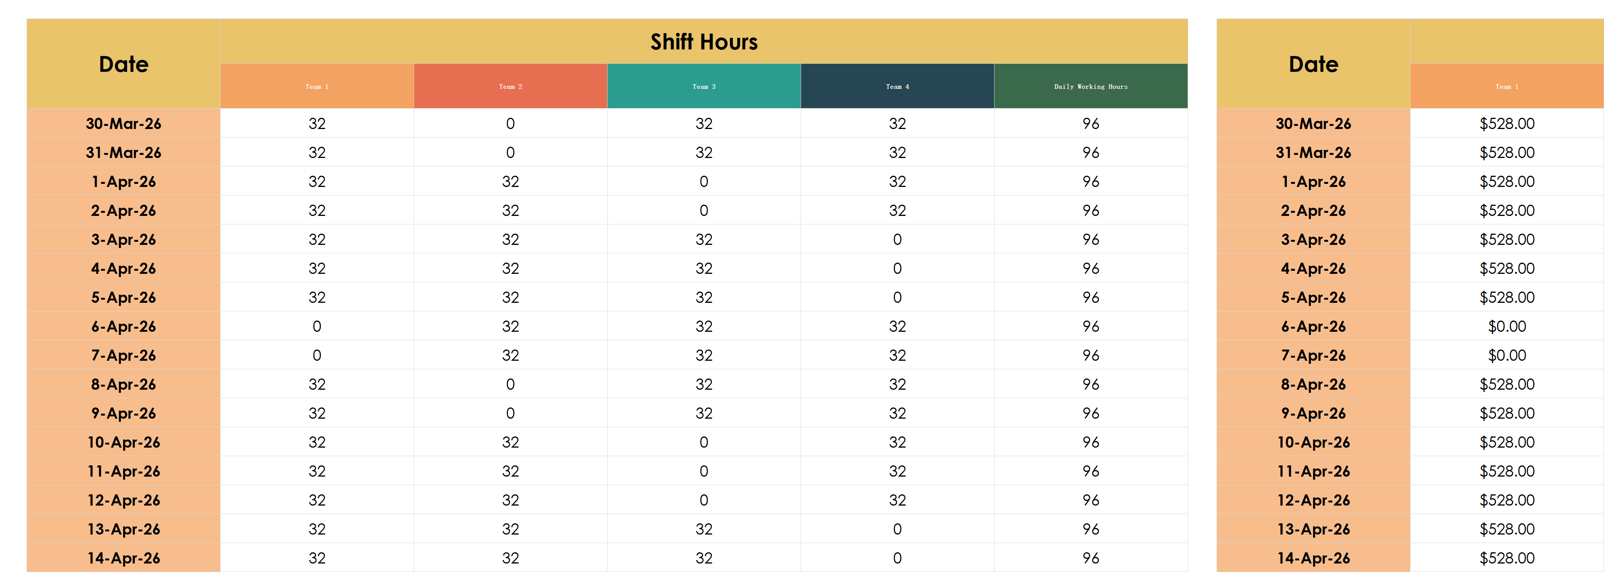Select 8-Apr-26 date cell in Shift Hours table
The width and height of the screenshot is (1604, 572).
[x=123, y=384]
